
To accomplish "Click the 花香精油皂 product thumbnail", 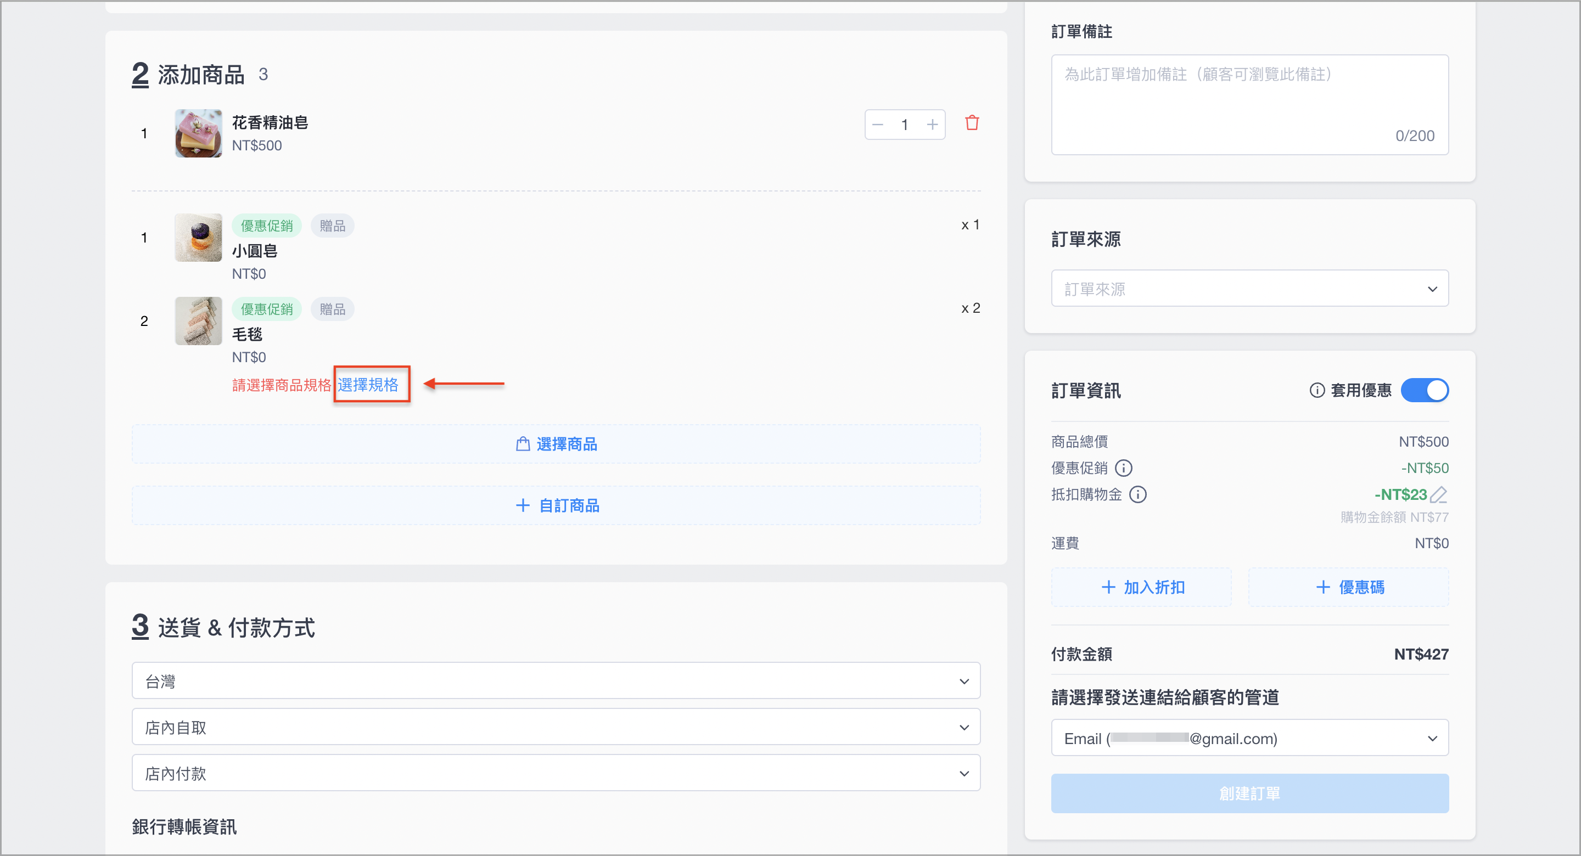I will click(198, 133).
